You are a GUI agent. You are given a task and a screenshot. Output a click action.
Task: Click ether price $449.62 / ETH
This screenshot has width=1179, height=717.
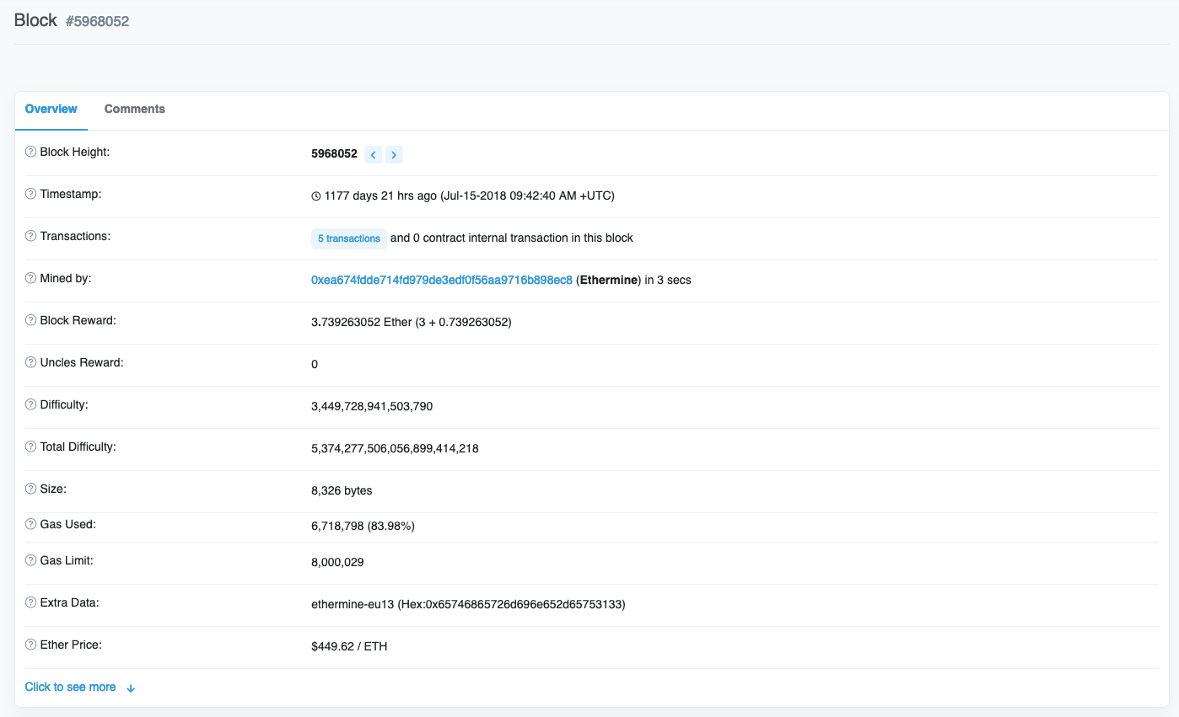tap(349, 646)
